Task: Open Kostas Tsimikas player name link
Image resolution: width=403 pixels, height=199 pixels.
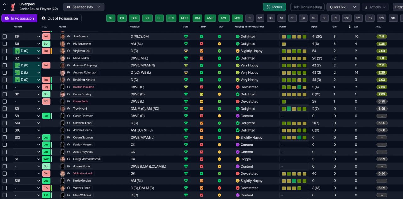Action: coord(83,87)
